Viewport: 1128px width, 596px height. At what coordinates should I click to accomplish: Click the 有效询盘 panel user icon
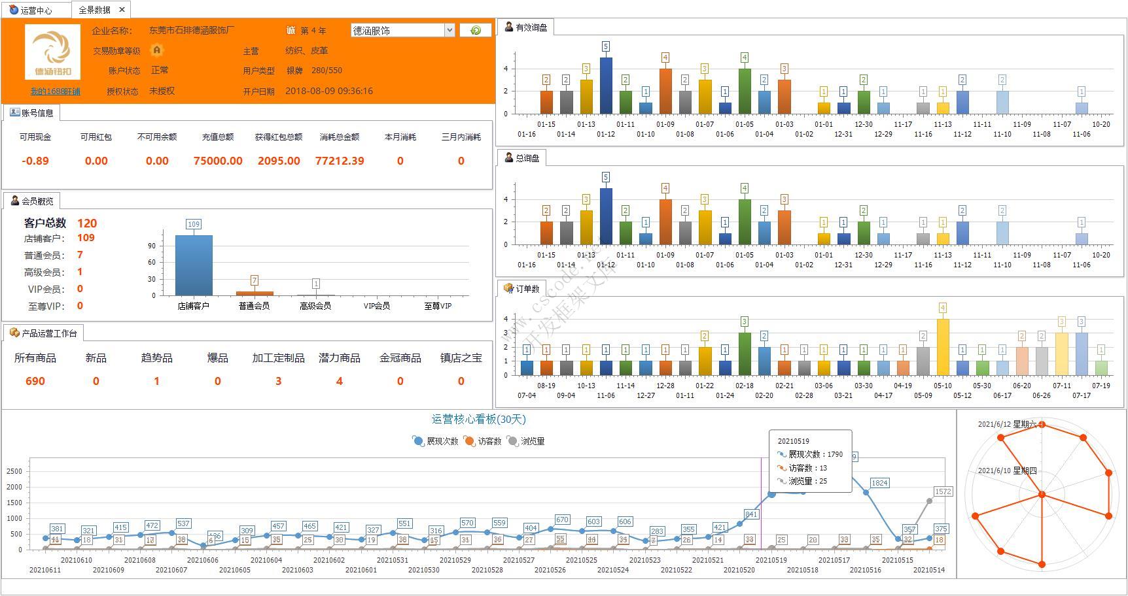pos(508,27)
